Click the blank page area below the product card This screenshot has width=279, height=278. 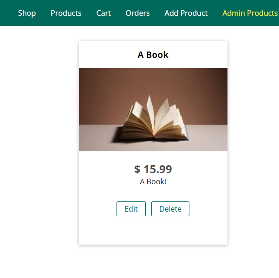pos(153,262)
